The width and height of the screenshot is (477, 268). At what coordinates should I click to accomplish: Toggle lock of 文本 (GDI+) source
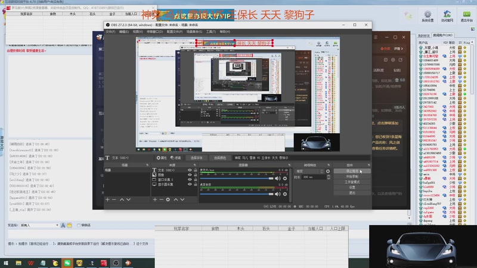click(196, 170)
